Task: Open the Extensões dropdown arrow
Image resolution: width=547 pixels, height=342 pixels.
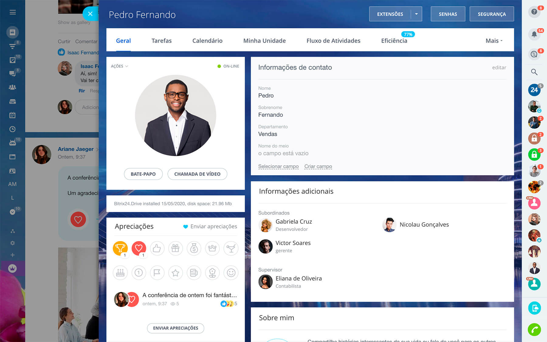Action: (x=416, y=14)
